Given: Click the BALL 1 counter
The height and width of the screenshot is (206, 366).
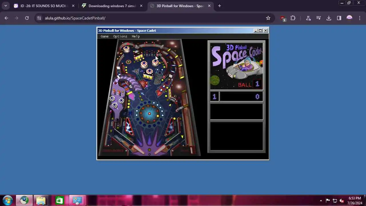Looking at the screenshot, I should 250,84.
